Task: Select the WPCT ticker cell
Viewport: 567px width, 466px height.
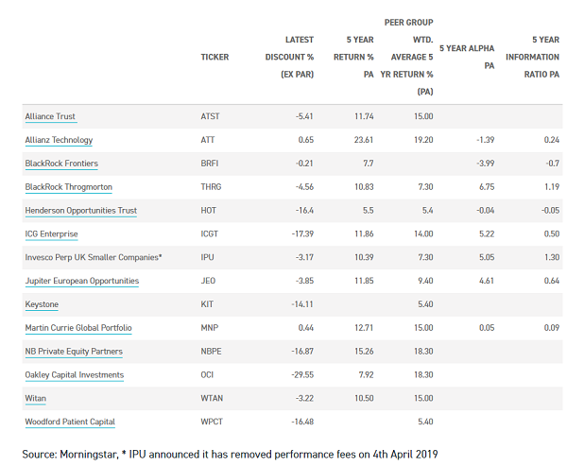Action: click(212, 422)
